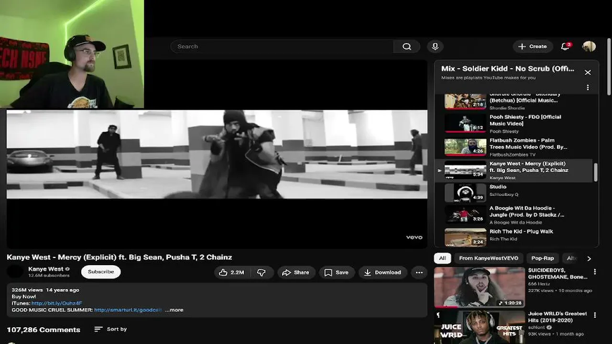Close the Mix playlist panel

click(588, 73)
